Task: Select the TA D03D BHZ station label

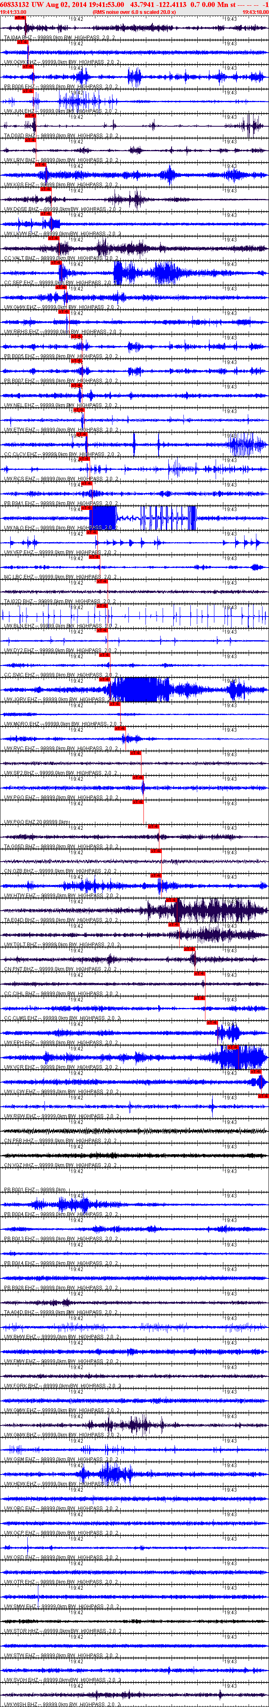Action: click(62, 136)
